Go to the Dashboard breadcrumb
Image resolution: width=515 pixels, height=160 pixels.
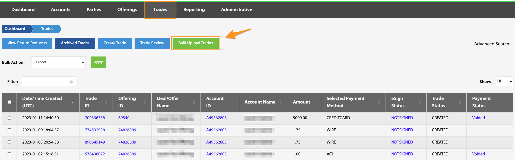point(16,29)
